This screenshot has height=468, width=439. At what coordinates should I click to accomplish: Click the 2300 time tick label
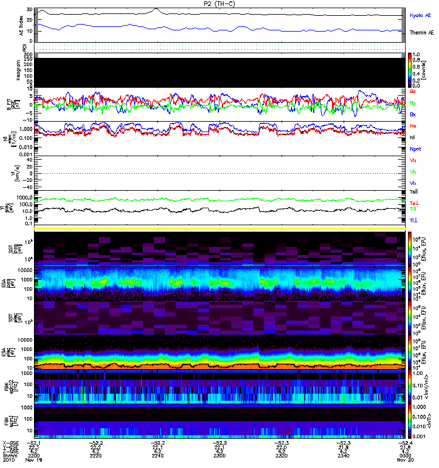(220, 456)
